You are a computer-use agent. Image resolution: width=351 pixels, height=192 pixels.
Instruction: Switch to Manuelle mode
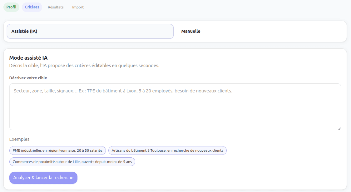point(191,31)
